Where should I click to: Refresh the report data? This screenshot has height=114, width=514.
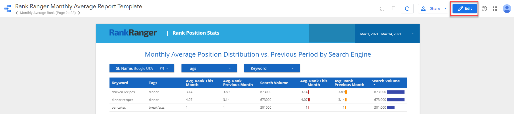pyautogui.click(x=407, y=9)
